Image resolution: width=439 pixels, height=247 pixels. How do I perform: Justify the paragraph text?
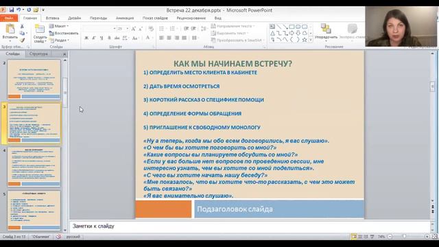click(185, 38)
